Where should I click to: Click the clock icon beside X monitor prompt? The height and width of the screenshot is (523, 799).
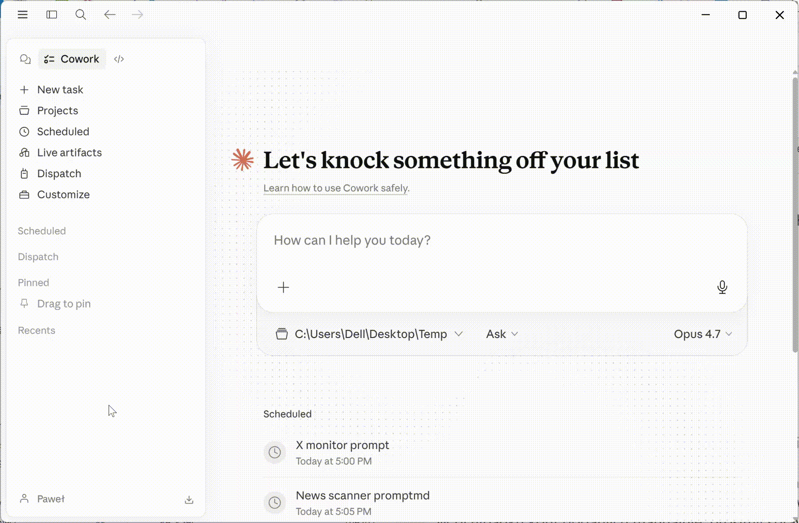point(274,452)
